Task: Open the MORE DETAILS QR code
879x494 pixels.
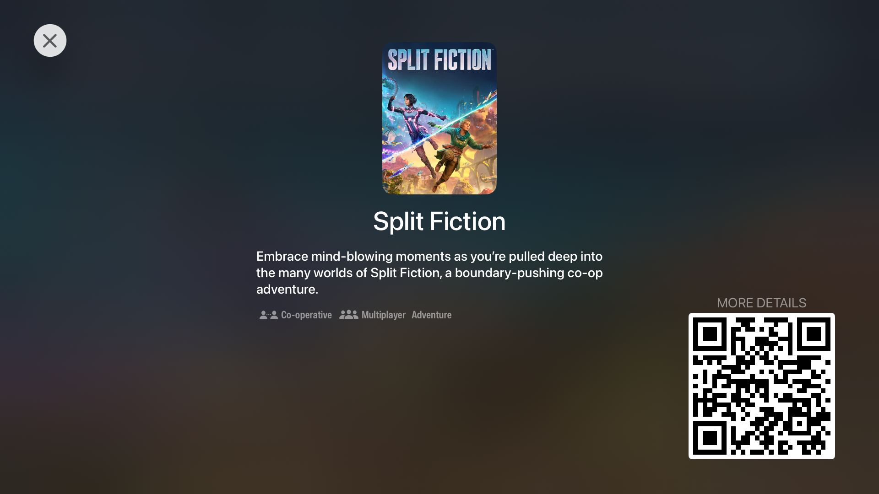Action: (762, 386)
